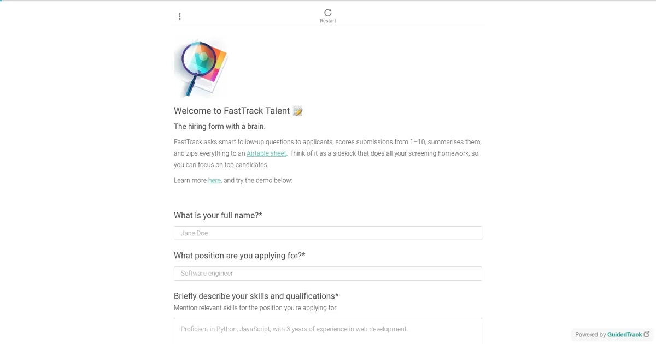Follow the "here" learn more link

[214, 180]
